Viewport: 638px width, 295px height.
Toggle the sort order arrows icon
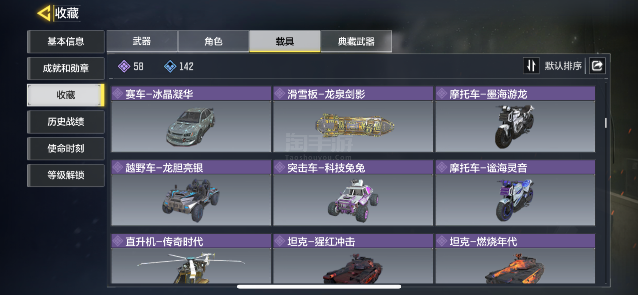(531, 66)
